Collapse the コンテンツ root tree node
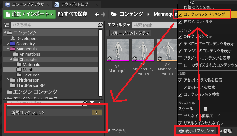This screenshot has width=237, height=136. (x=5, y=32)
